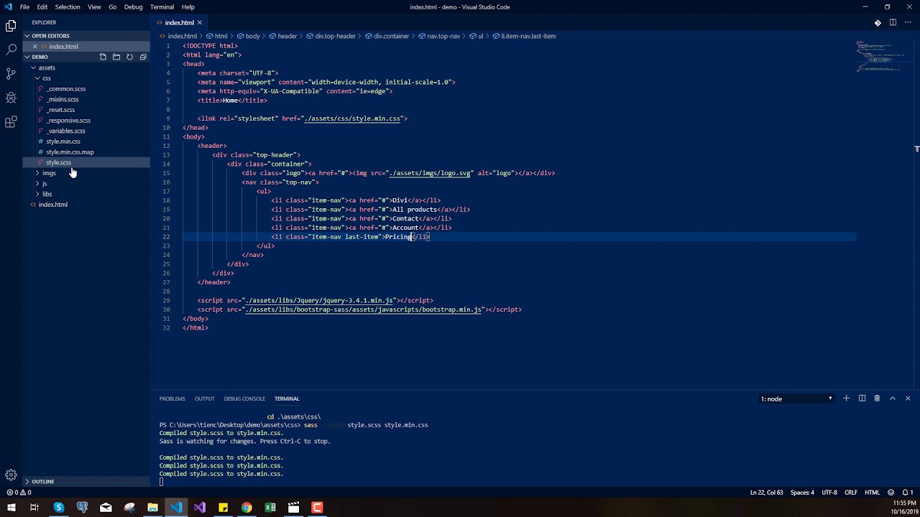The image size is (920, 517).
Task: Open the View menu
Action: [94, 6]
